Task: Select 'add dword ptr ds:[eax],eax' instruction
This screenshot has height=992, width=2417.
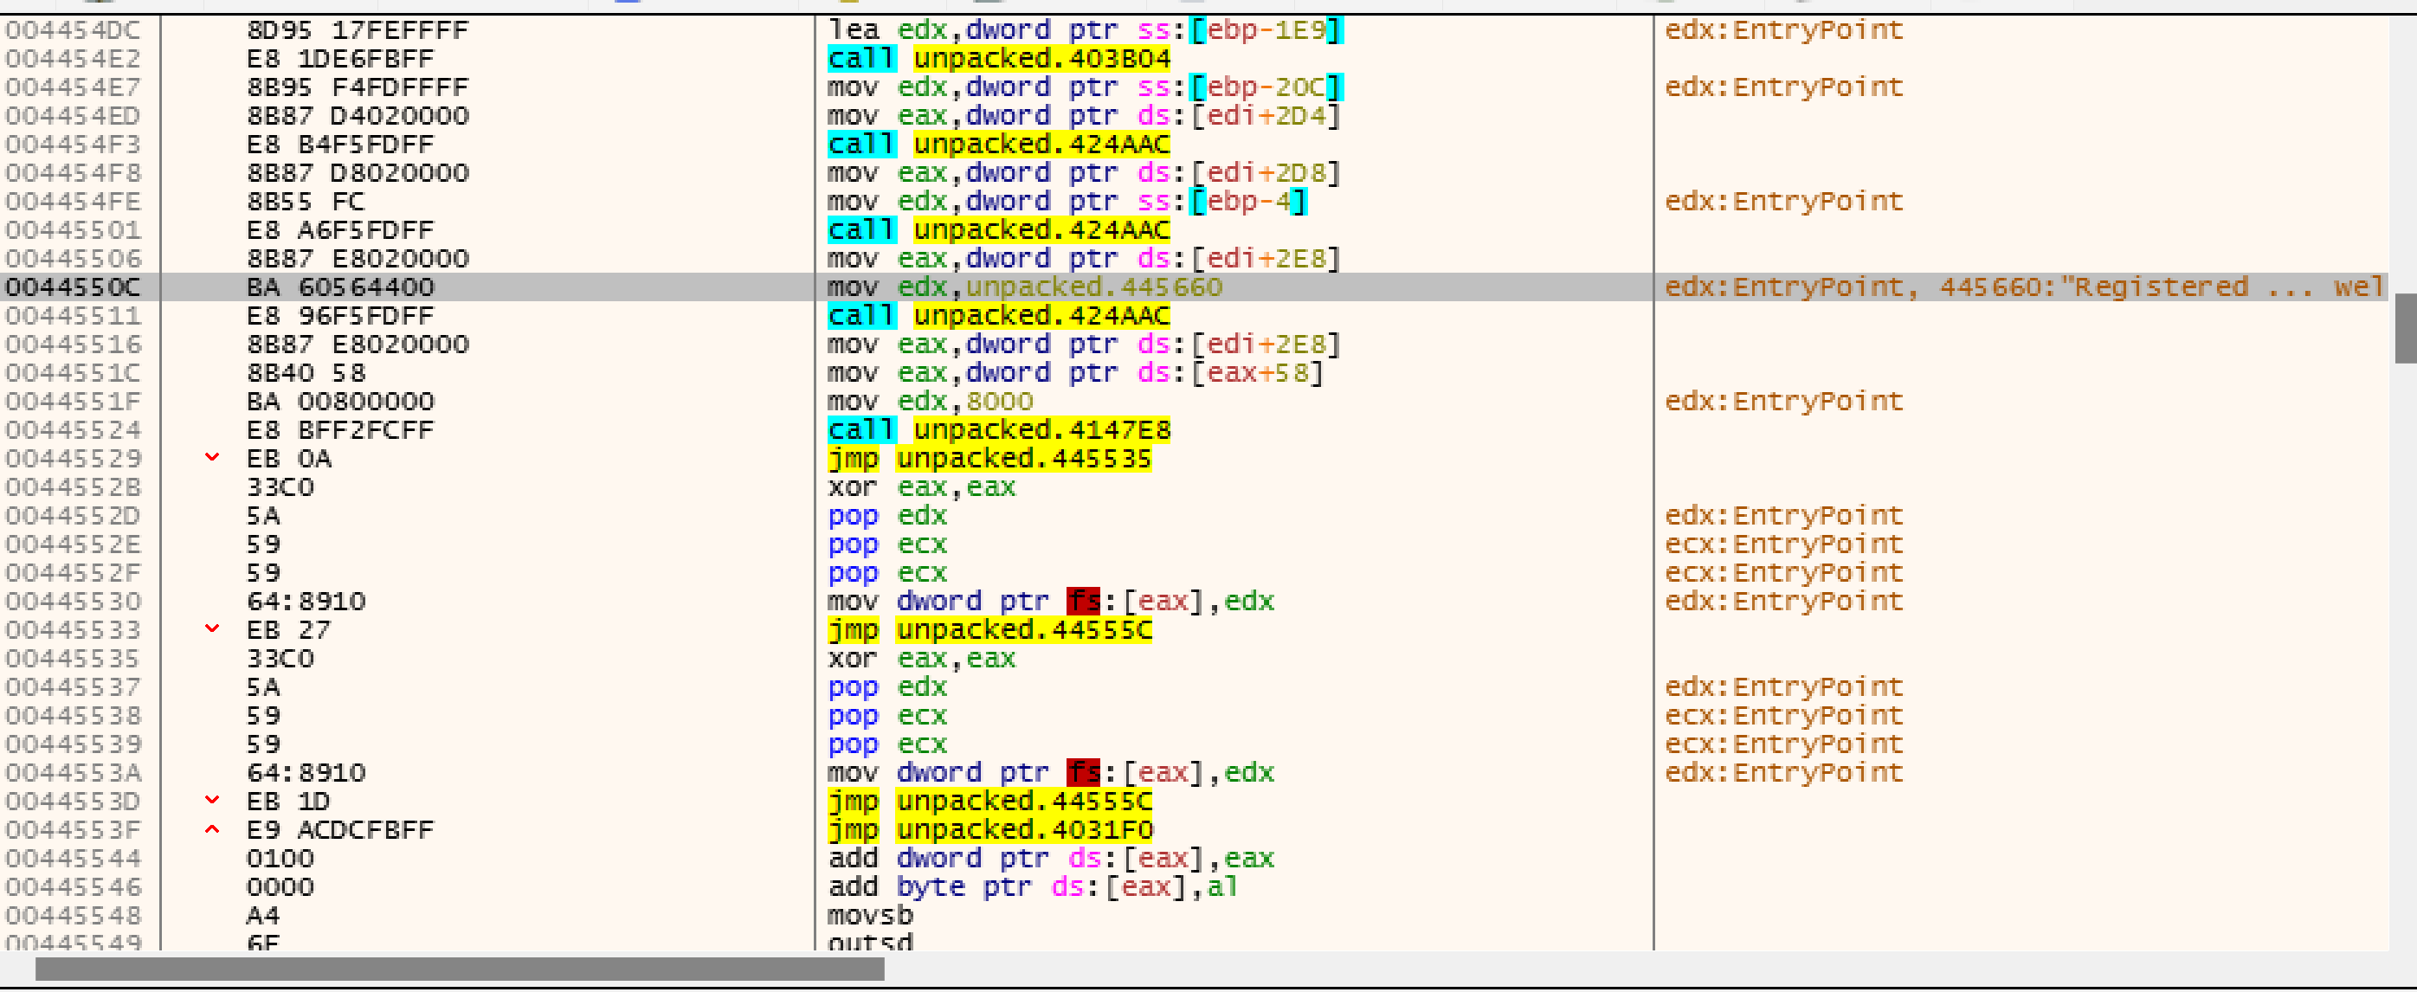Action: [1051, 859]
